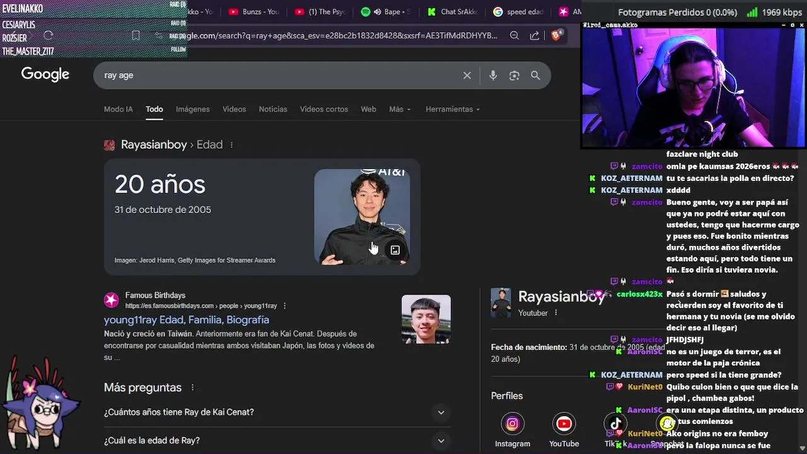The image size is (807, 454).
Task: Open image viewer icon on Ray's photo
Action: coord(395,250)
